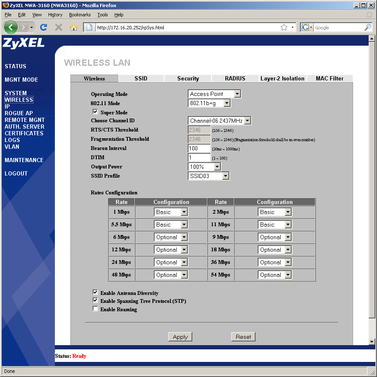Click the page's vertical scrollbar down arrow
Image resolution: width=377 pixels, height=377 pixels.
pos(371,341)
